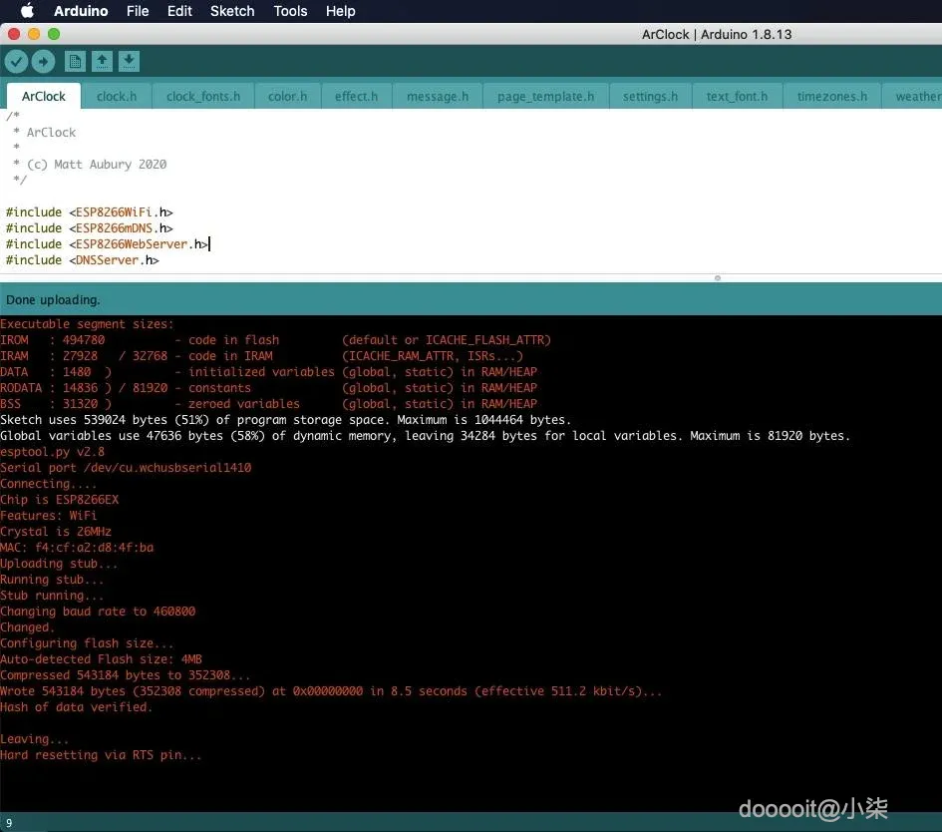Click the ESP8266WebServer include line in editor
Image resolution: width=942 pixels, height=832 pixels.
107,244
